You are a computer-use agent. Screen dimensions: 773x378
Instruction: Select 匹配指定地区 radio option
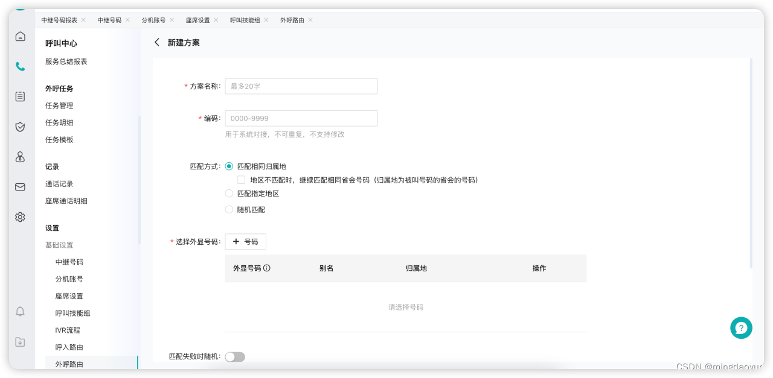[229, 193]
